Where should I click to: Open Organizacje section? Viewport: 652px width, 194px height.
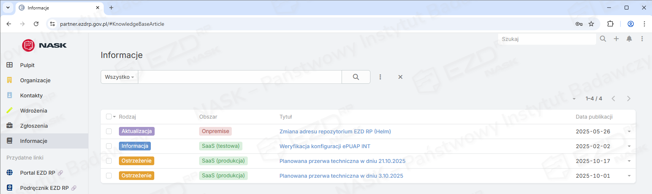click(35, 80)
